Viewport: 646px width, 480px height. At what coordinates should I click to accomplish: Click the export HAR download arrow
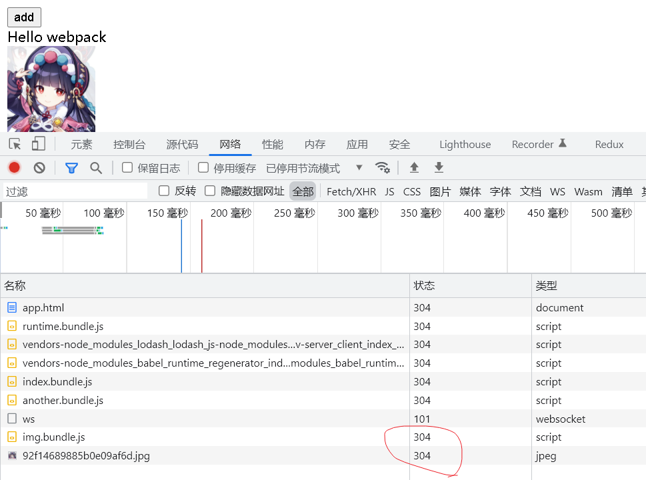pos(439,167)
